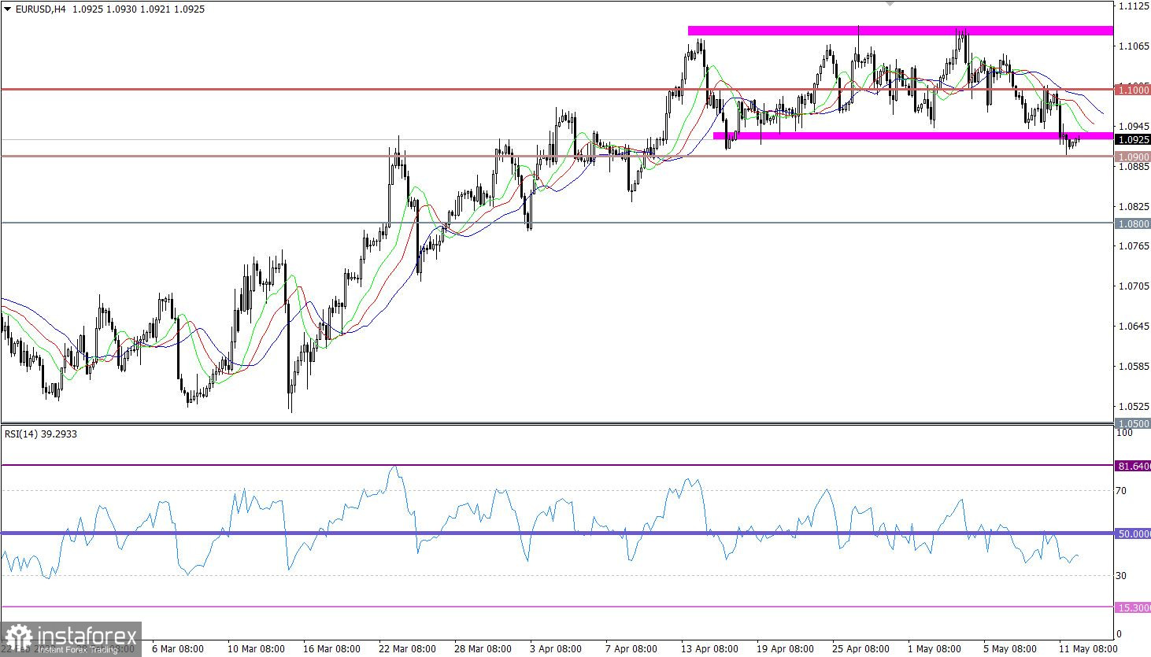Click the 6 Mar 08:00 time label

tap(177, 649)
